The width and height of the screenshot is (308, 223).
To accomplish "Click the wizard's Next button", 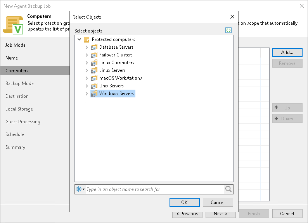I will coord(221,215).
